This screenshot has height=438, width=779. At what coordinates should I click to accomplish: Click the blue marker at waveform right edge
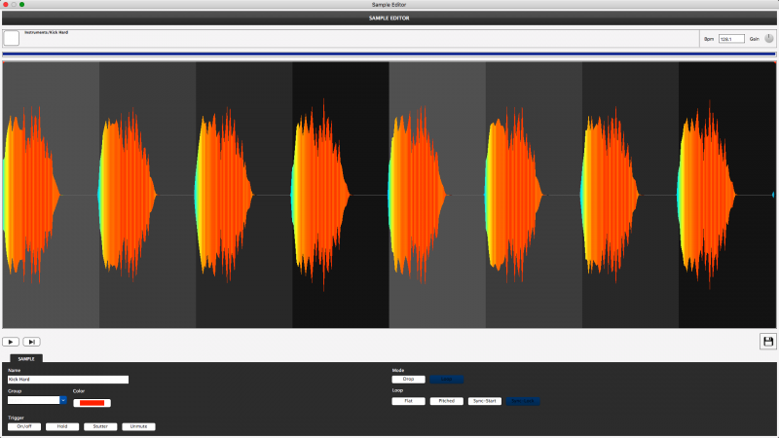pos(773,195)
